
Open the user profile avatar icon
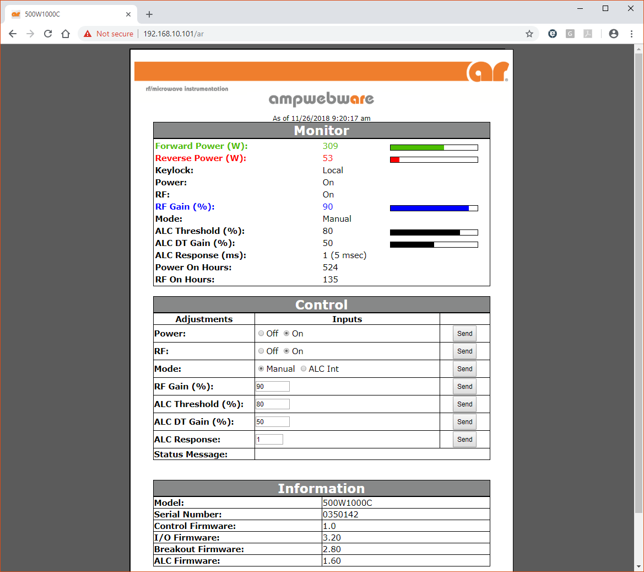pyautogui.click(x=614, y=34)
